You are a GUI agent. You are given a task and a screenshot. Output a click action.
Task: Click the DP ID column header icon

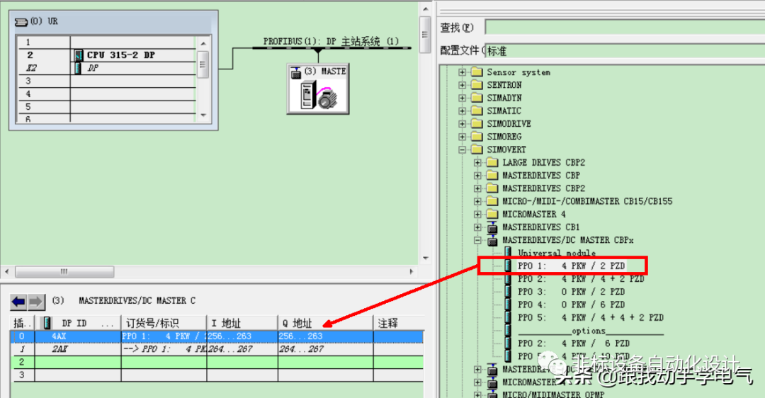pyautogui.click(x=47, y=323)
